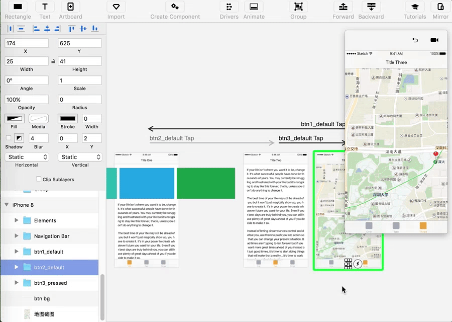This screenshot has width=452, height=322.
Task: Click the Angle field
Action: pos(27,80)
